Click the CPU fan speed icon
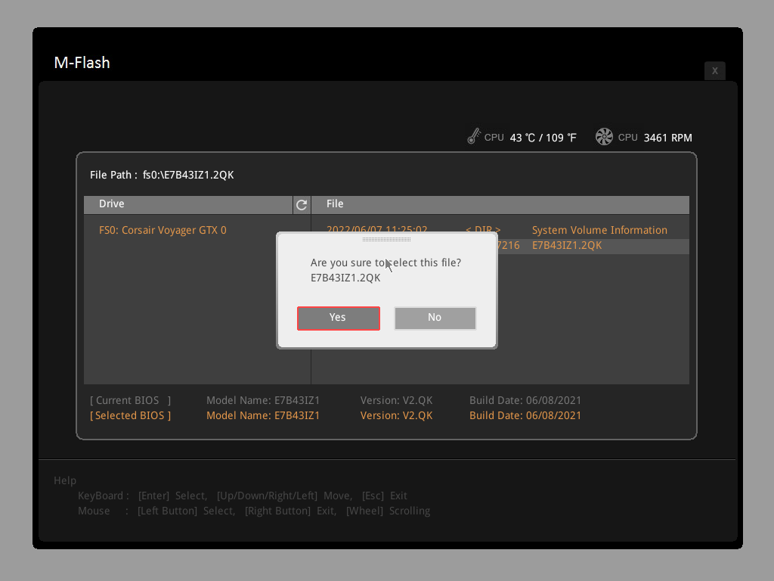 [x=603, y=136]
